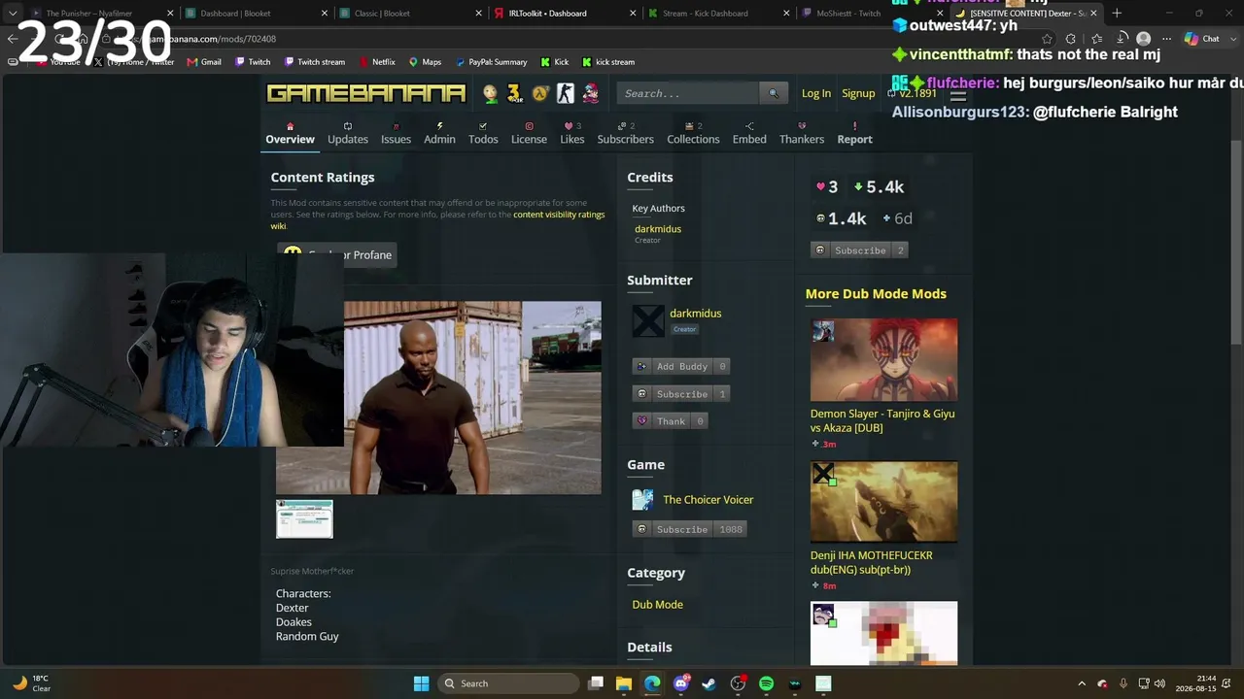
Task: Open the Maps bookmark
Action: (425, 62)
